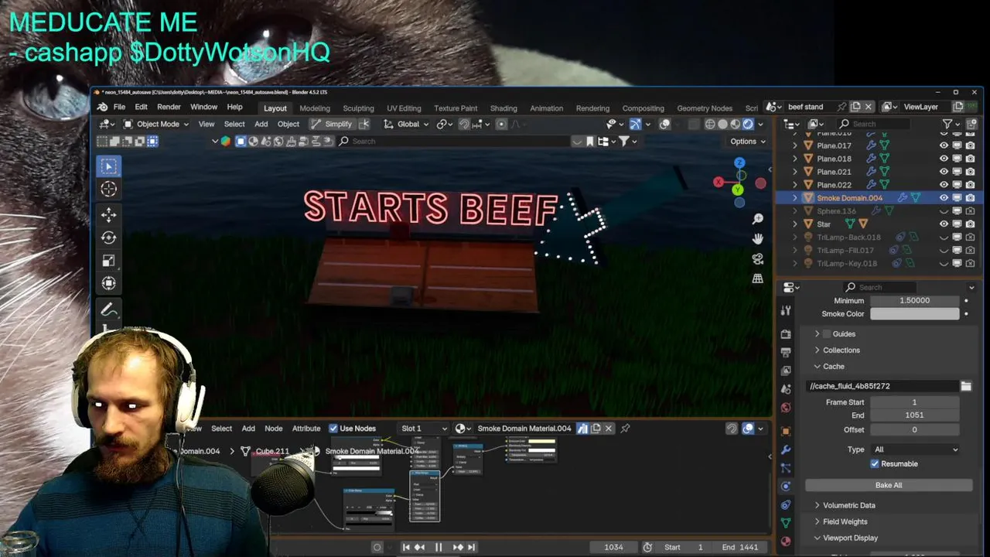
Task: Click the pin icon beside material name
Action: click(625, 428)
